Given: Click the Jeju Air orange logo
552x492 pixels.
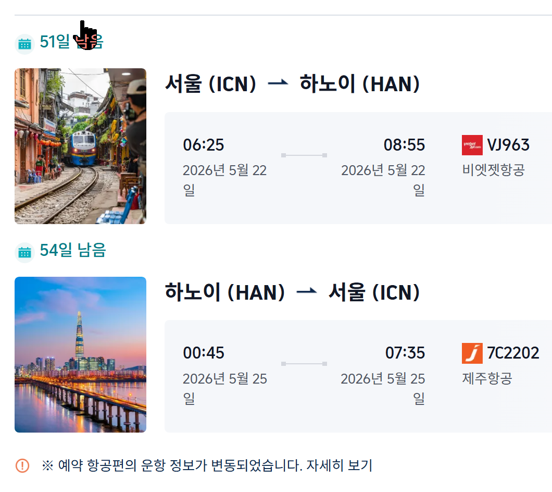Looking at the screenshot, I should pyautogui.click(x=472, y=353).
